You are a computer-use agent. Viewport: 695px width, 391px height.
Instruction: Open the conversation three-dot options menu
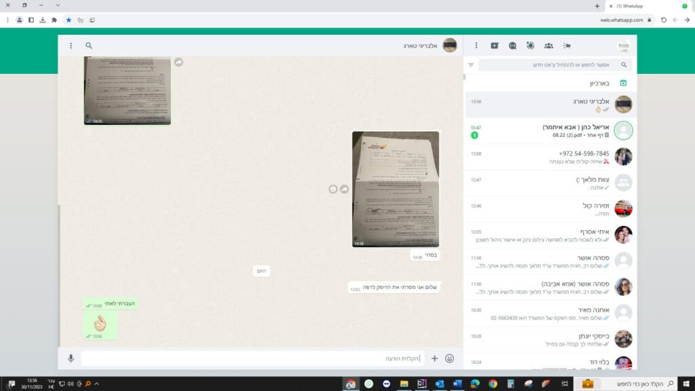(71, 45)
